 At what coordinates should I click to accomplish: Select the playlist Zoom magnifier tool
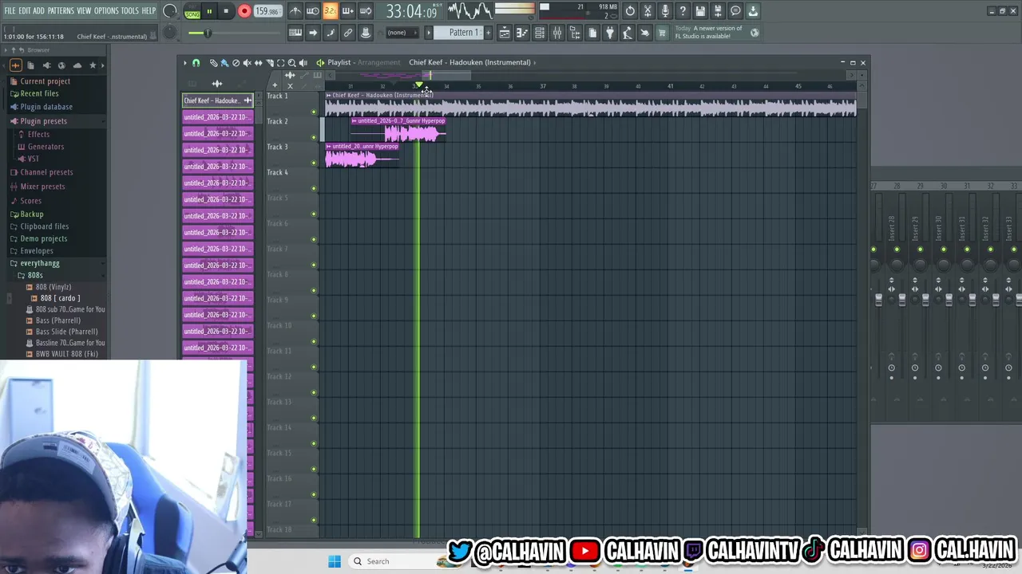[x=291, y=62]
